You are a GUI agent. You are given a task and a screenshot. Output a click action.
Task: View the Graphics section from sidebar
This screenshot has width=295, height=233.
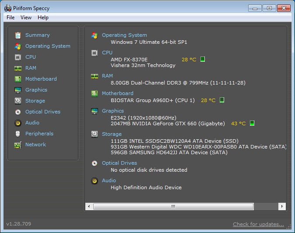[36, 90]
